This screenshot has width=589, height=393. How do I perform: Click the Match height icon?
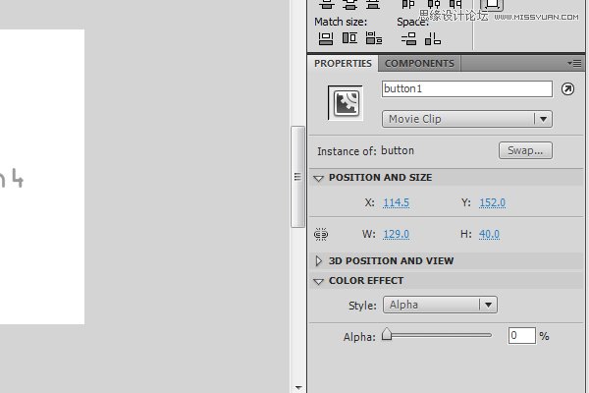point(349,38)
